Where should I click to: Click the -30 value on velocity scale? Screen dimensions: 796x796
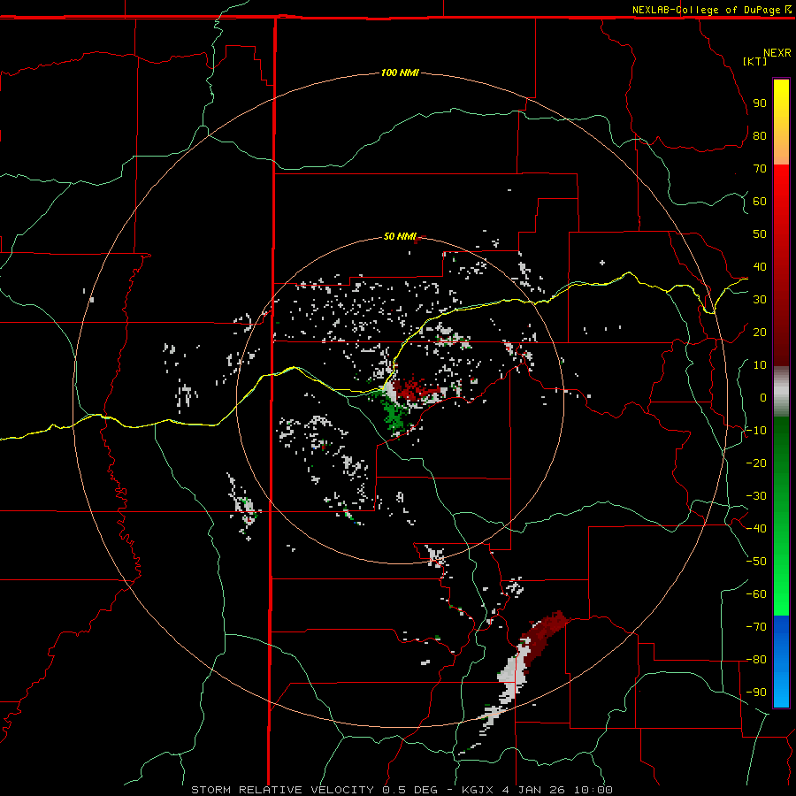[756, 496]
